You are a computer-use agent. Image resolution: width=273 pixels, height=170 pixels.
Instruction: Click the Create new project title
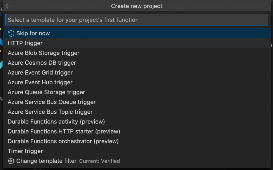tap(136, 6)
